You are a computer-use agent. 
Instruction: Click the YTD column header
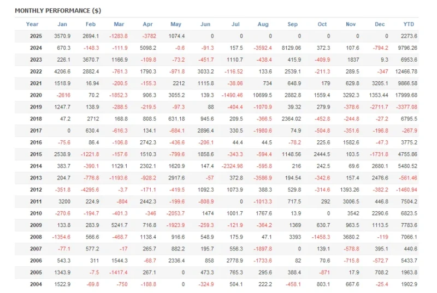coord(409,24)
